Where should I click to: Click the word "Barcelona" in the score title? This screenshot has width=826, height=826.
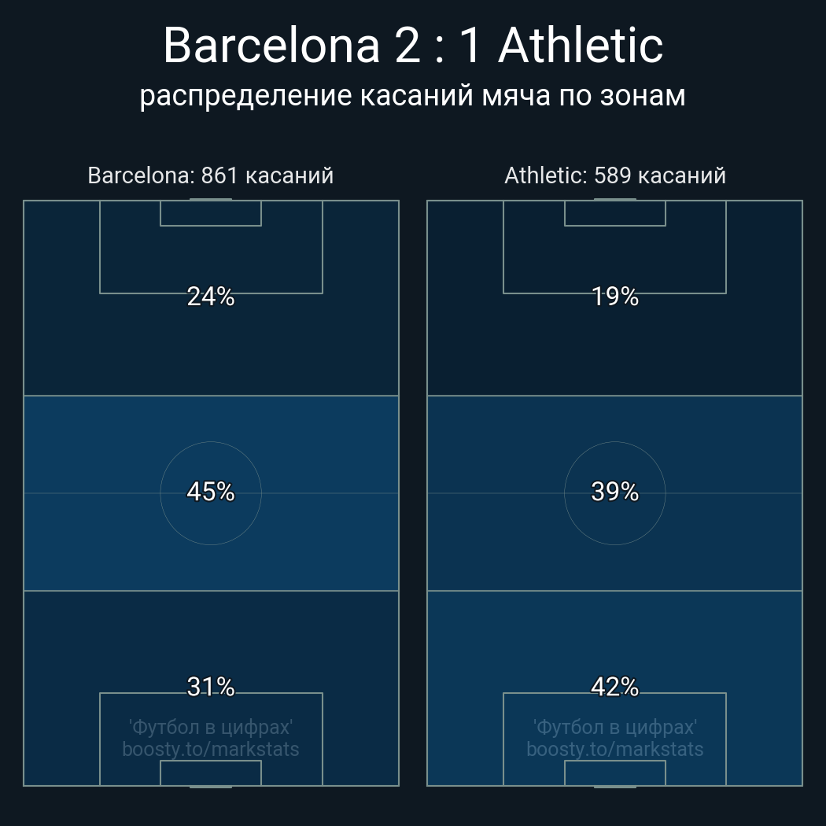click(x=272, y=45)
